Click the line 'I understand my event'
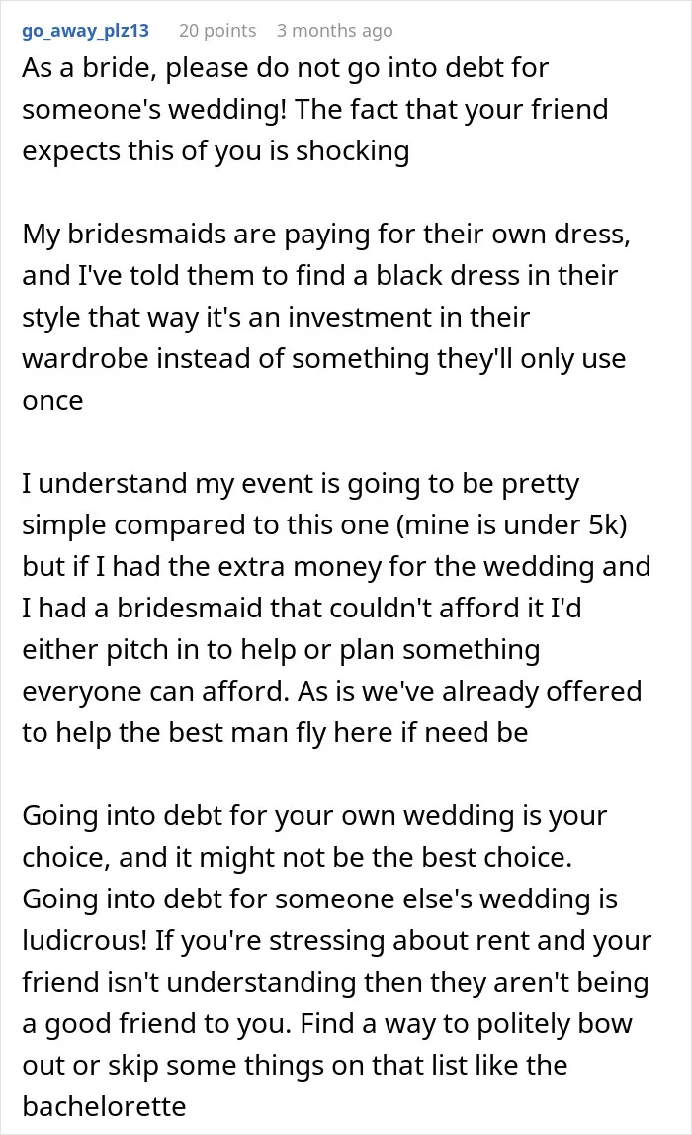Image resolution: width=692 pixels, height=1135 pixels. [301, 484]
